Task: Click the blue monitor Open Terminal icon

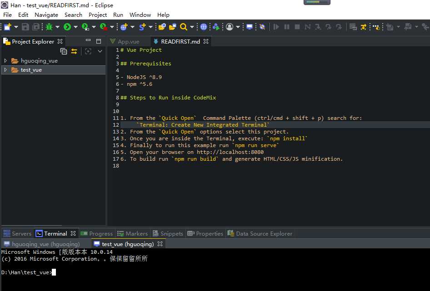Action: click(x=250, y=27)
